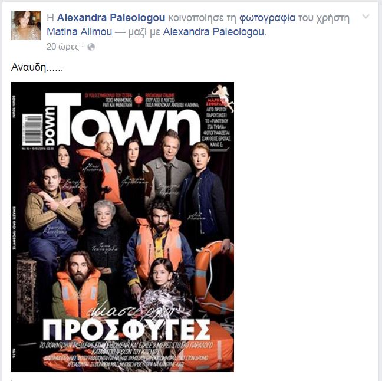Screen dimensions: 382x381
Task: Open the first Alexandra Paleologou name link
Action: 111,18
